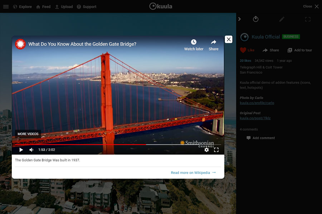Click the BUSINESS badge
This screenshot has height=214, width=322.
coord(291,37)
